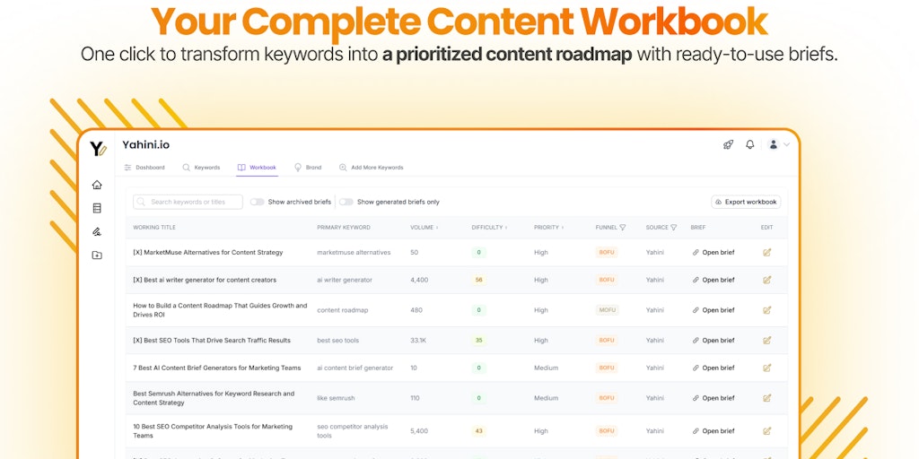Click edit icon for MarketMuse Alternatives row

[766, 252]
